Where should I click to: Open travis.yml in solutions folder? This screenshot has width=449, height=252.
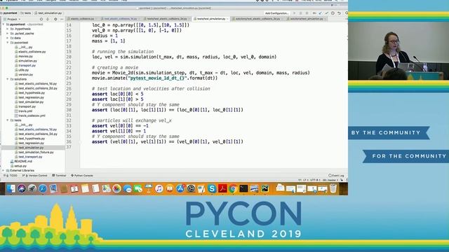(x=25, y=111)
